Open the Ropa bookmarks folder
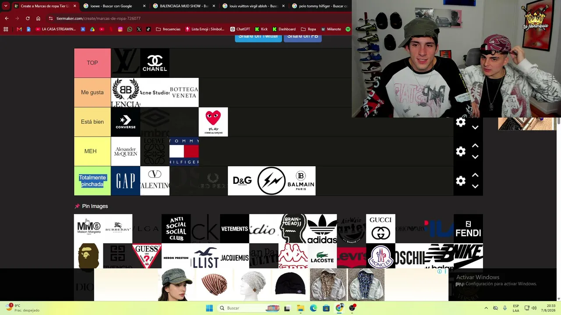 [x=309, y=29]
